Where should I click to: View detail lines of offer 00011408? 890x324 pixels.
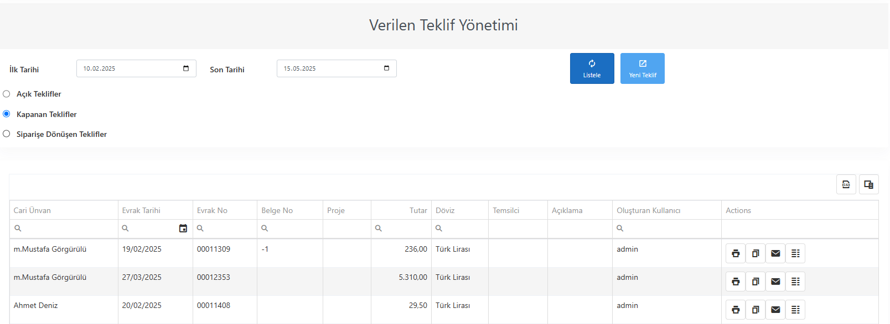point(795,310)
